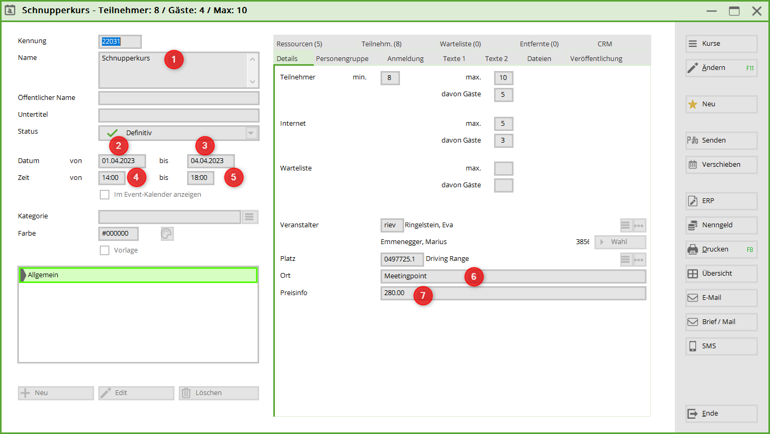Image resolution: width=770 pixels, height=434 pixels.
Task: Open the Übersicht grid icon
Action: tap(693, 274)
